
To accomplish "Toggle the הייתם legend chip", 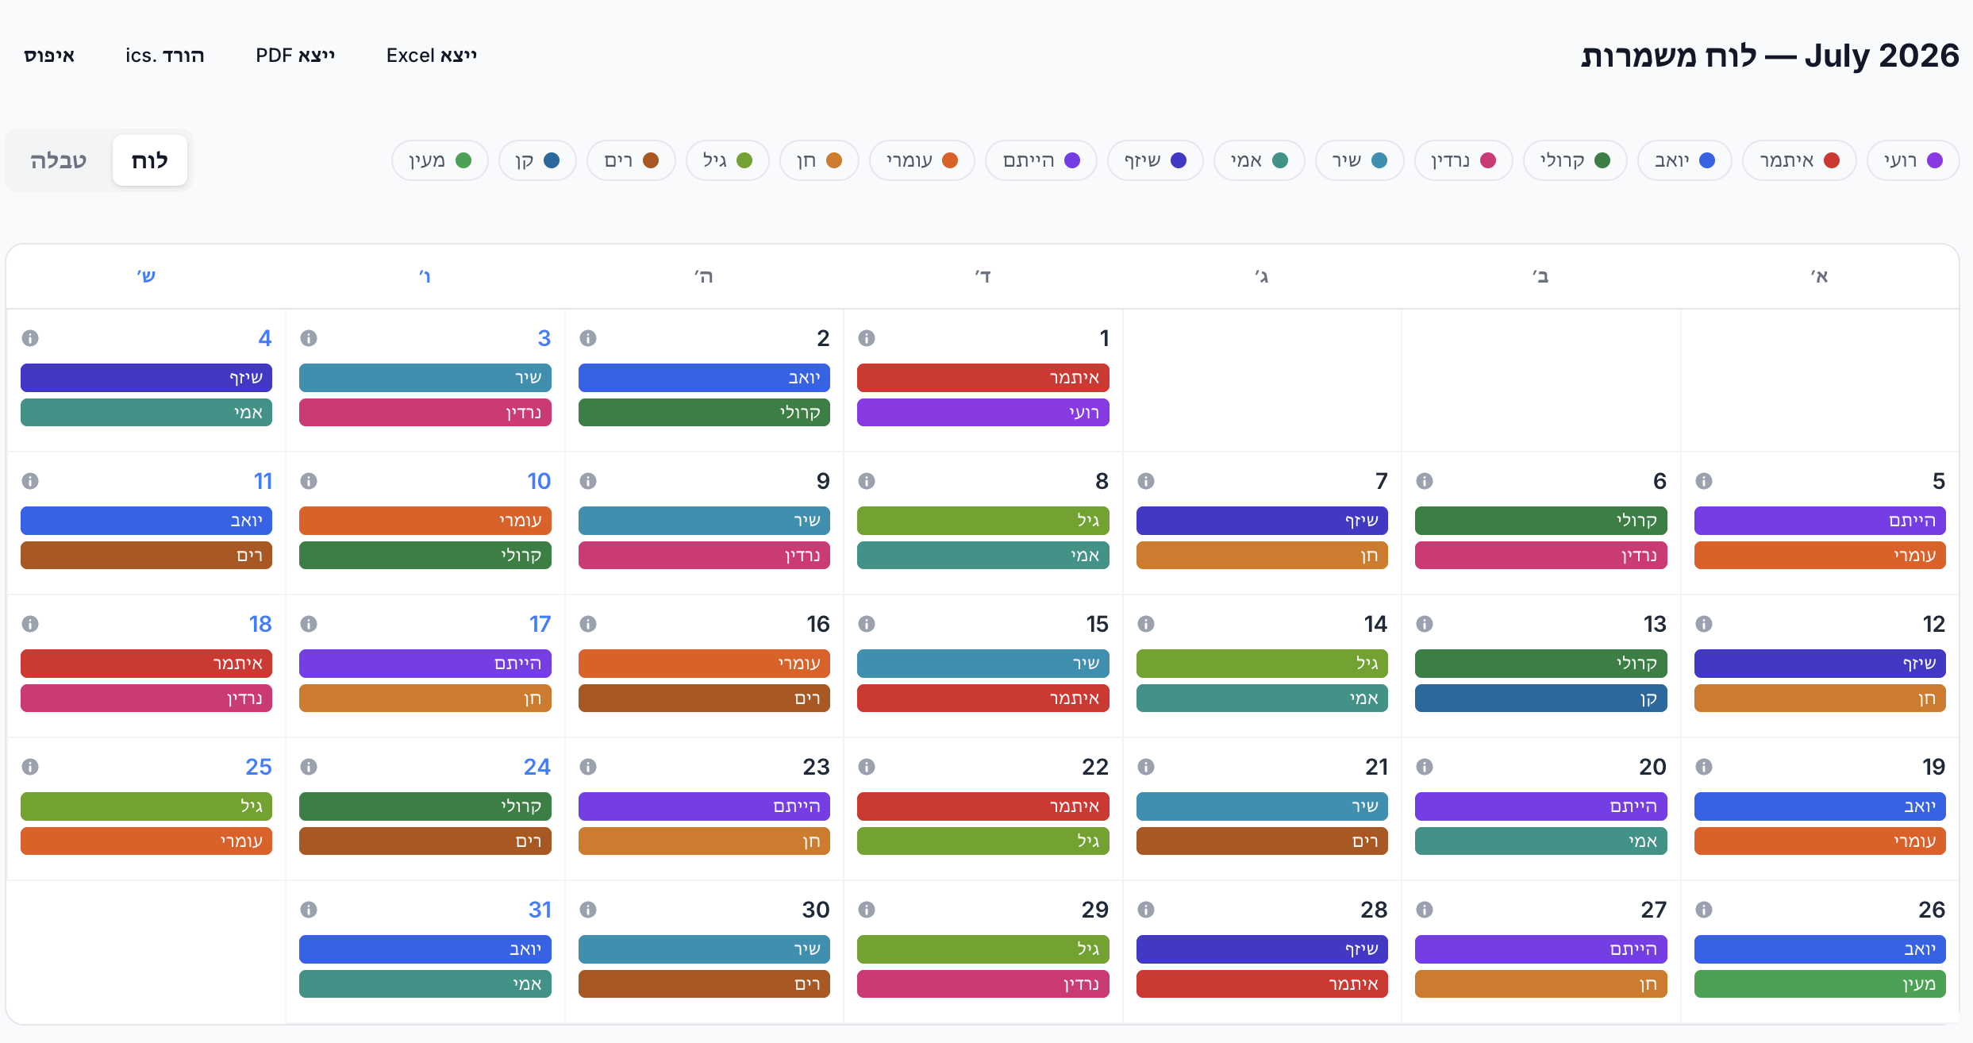I will [1041, 160].
